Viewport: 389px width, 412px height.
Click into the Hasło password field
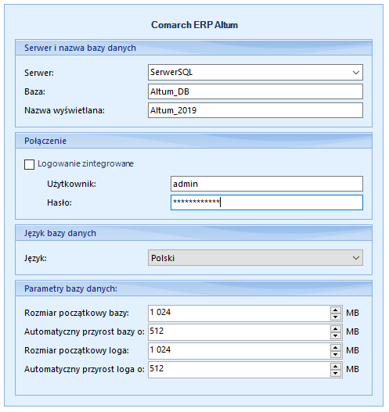tap(267, 202)
